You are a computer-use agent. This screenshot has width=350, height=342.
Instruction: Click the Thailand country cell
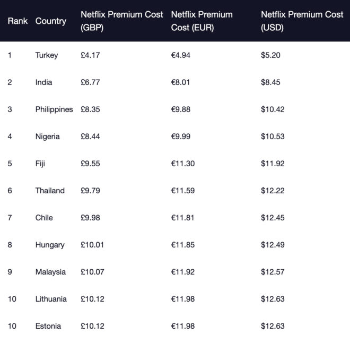50,191
